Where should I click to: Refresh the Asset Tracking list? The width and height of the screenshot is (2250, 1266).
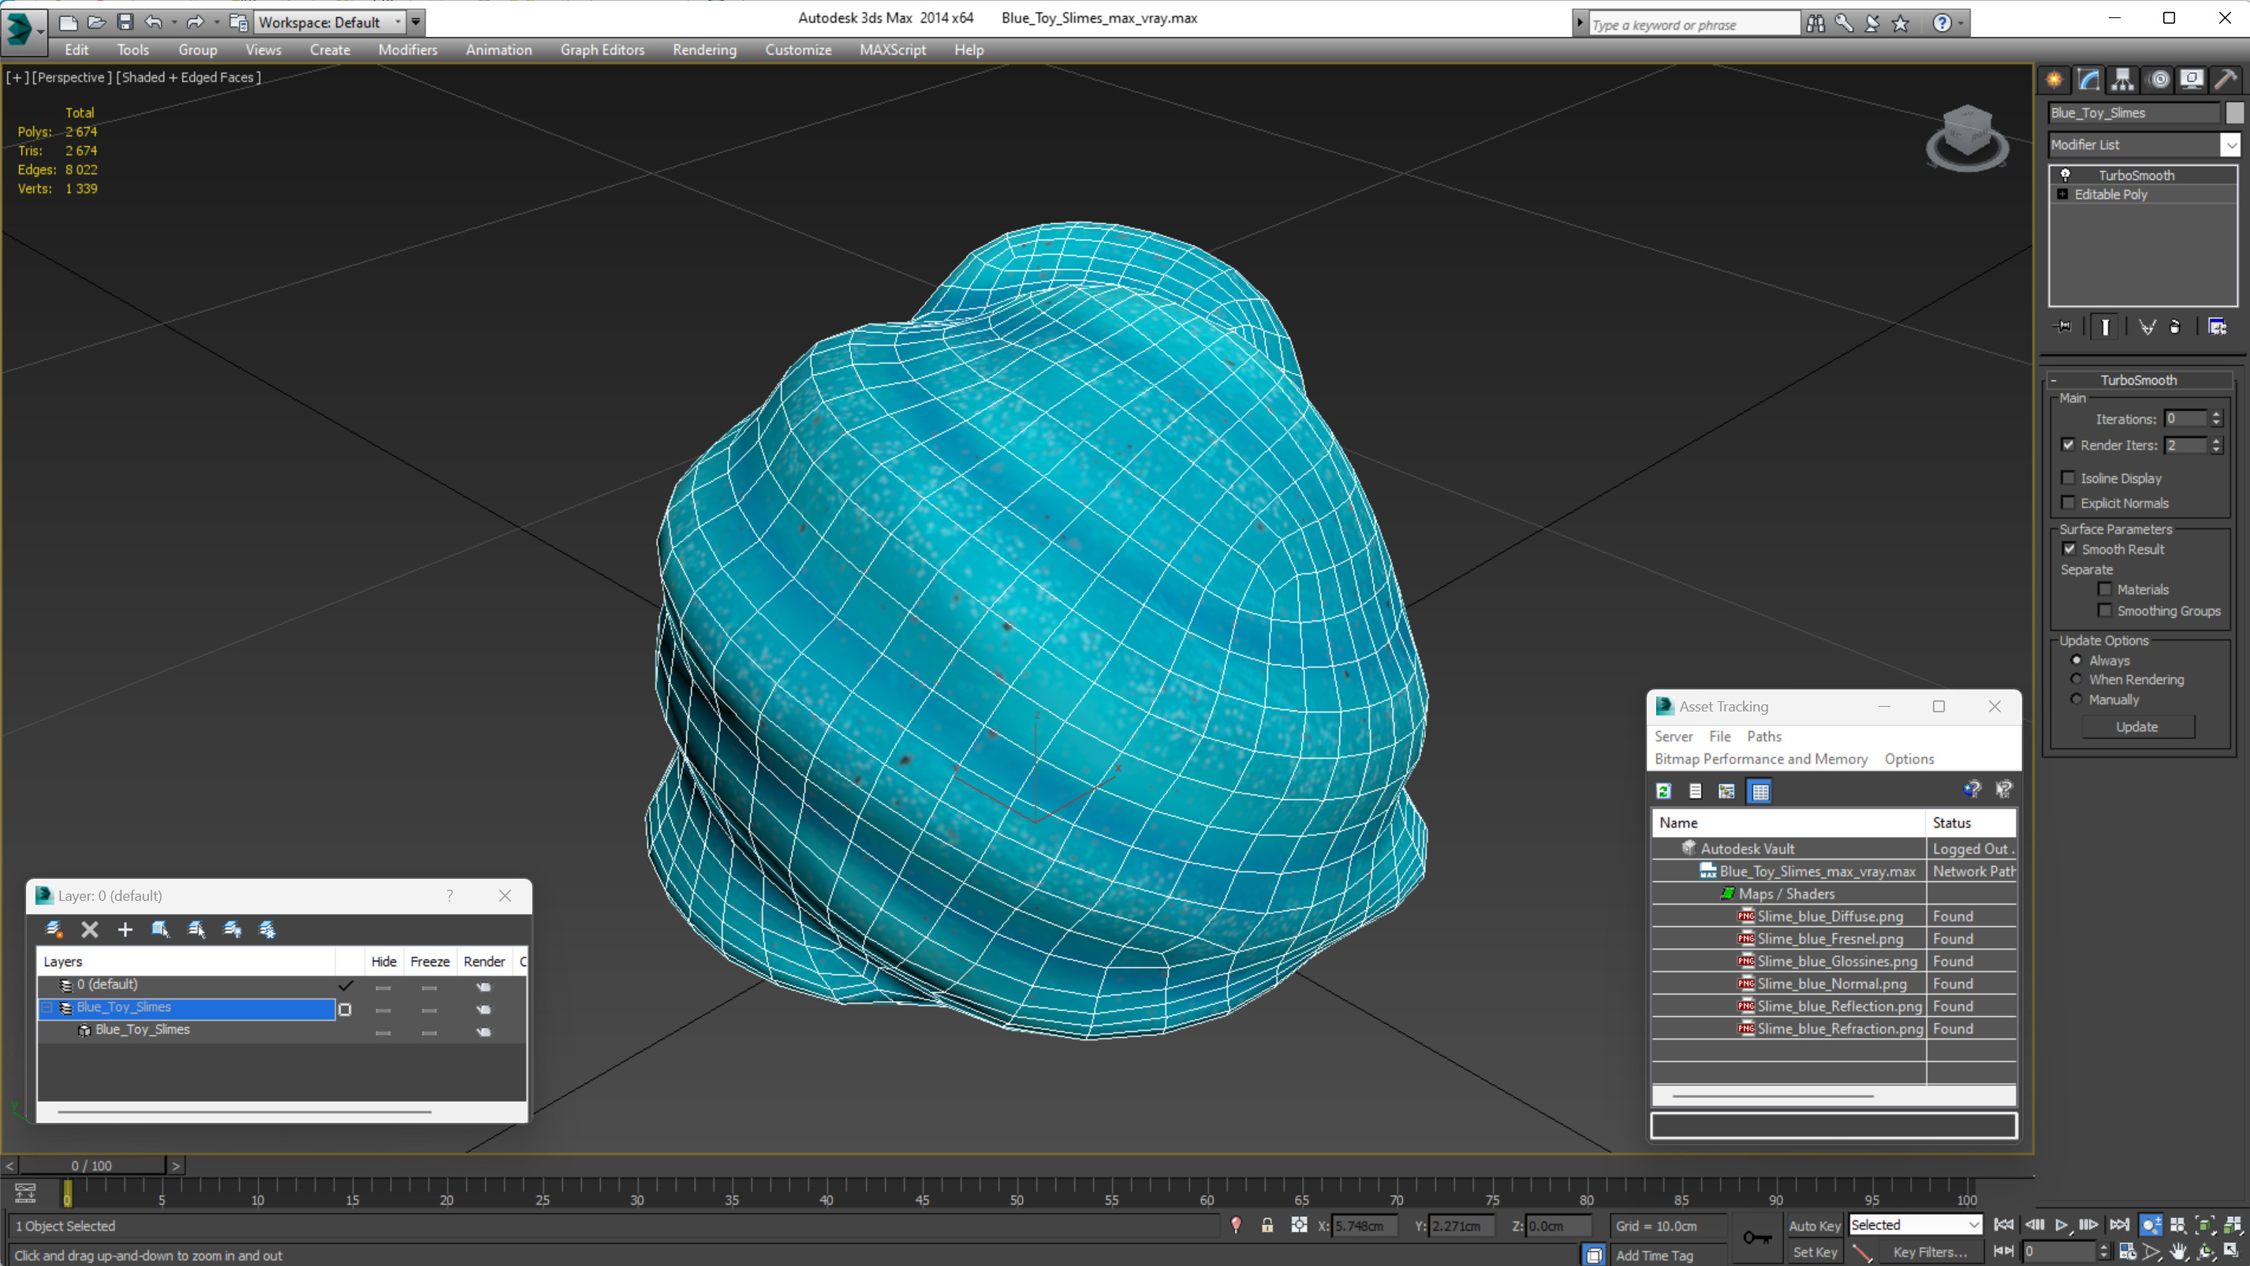coord(1664,790)
